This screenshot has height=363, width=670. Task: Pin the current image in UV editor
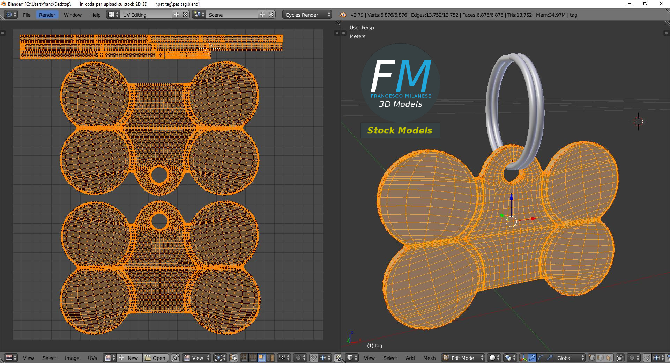click(175, 358)
